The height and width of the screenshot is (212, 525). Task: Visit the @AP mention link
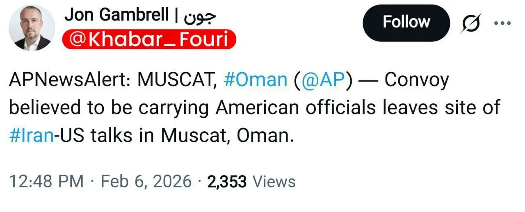pos(322,80)
